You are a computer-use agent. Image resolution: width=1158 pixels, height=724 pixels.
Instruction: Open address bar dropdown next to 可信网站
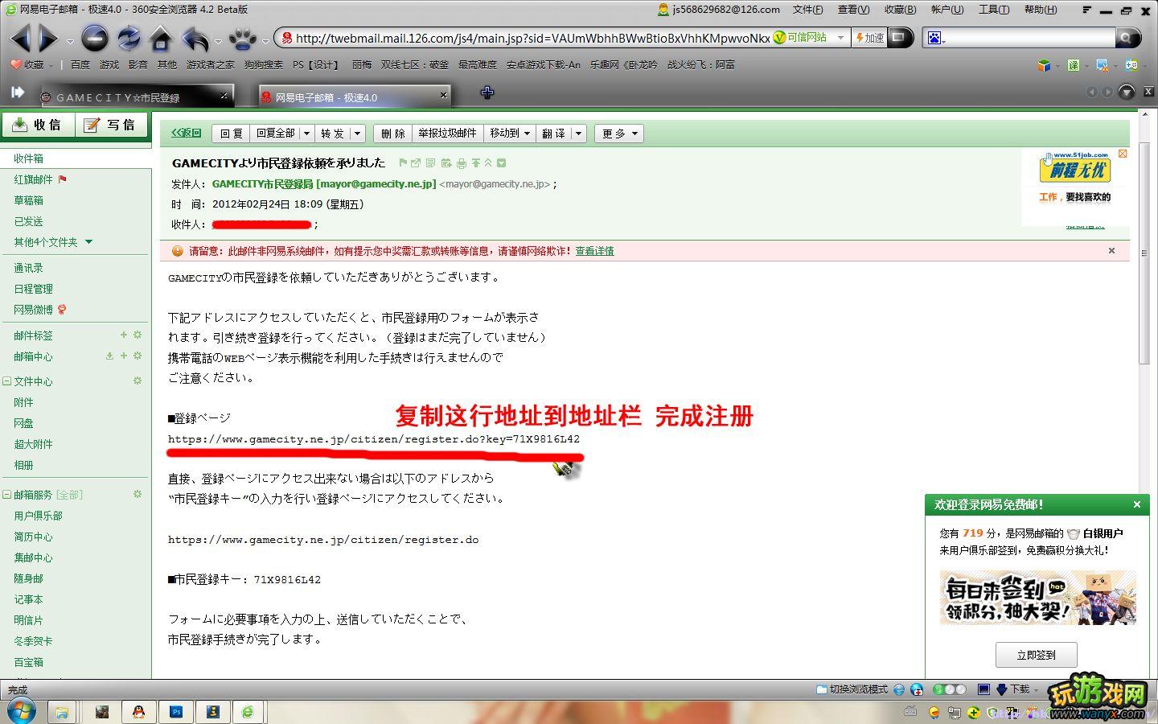(x=840, y=38)
